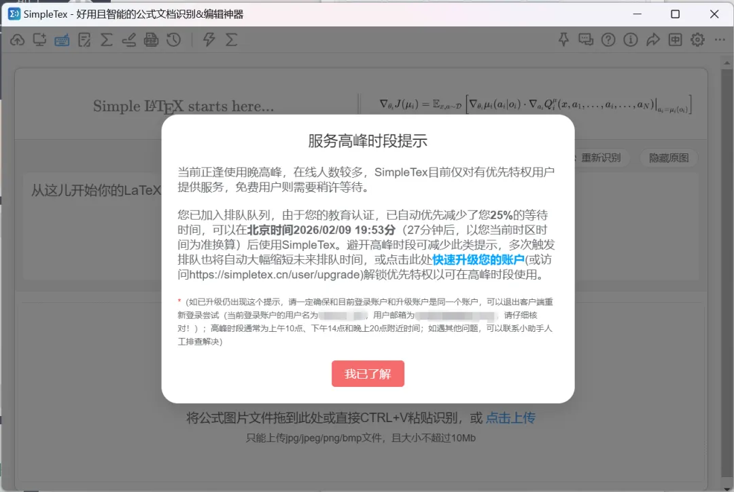Click the first sigma formula icon
This screenshot has height=492, width=734.
click(x=107, y=40)
